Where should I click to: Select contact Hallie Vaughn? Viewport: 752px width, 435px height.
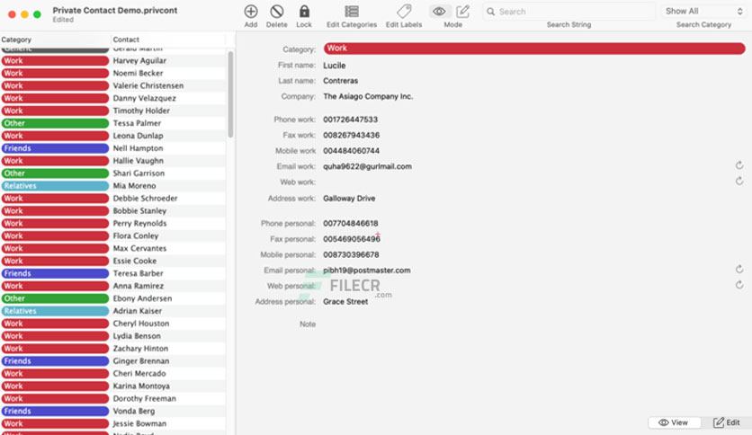pos(139,161)
